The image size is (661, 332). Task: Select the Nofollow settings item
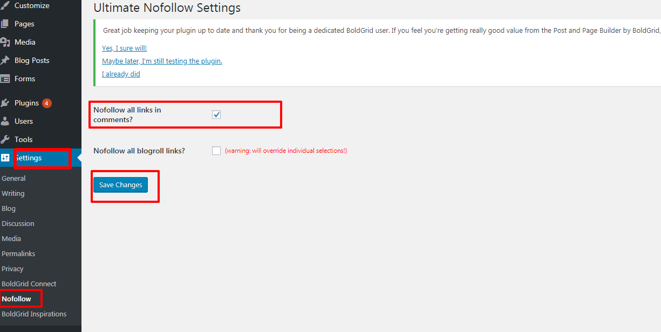(x=16, y=298)
